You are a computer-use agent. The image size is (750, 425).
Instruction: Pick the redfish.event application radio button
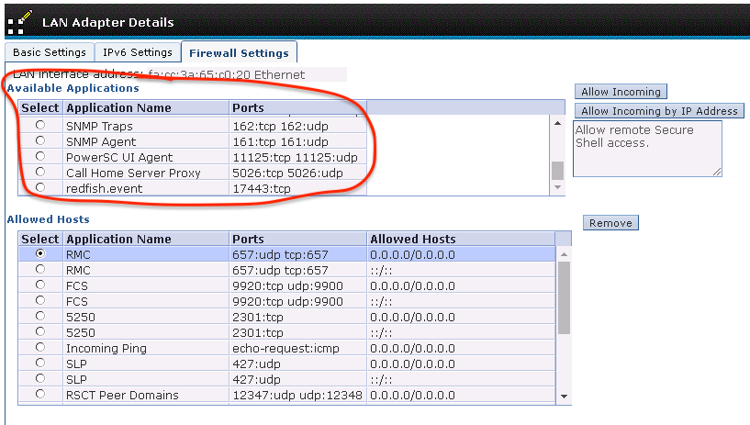tap(39, 188)
